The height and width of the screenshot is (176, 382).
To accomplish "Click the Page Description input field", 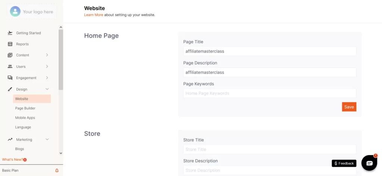I will (270, 72).
